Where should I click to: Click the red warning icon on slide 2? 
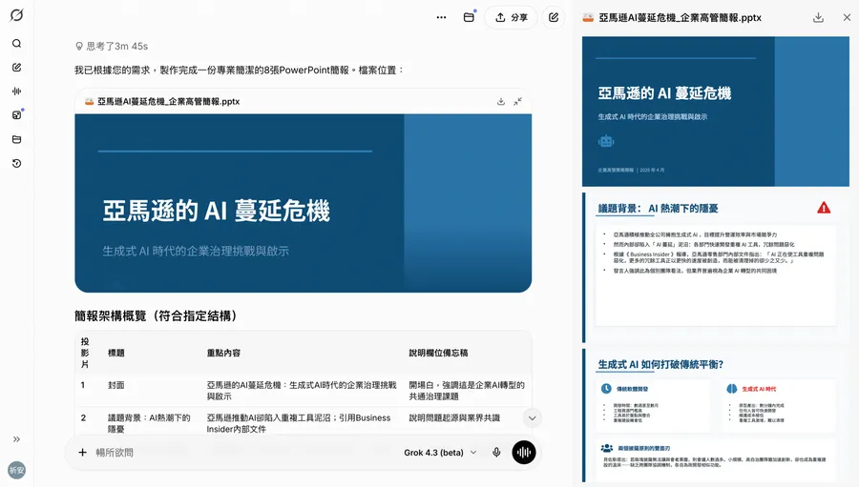point(824,208)
